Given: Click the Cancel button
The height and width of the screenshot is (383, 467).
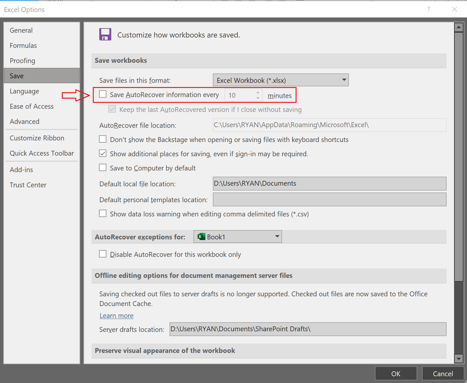Looking at the screenshot, I should pos(443,374).
